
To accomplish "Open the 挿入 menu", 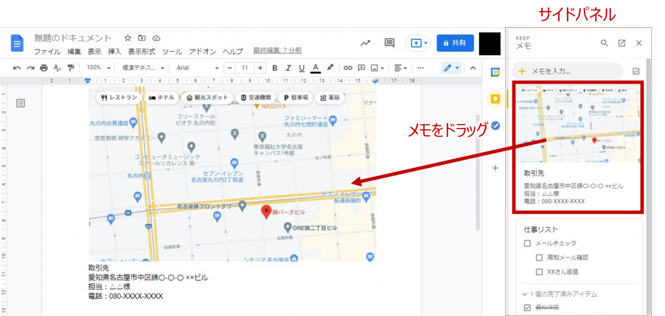I will [x=114, y=52].
